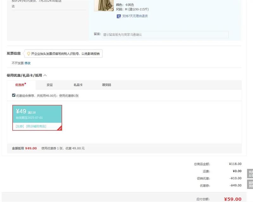Screen dimensions: 253x202
Task: Click the lightbulb tip icon beside invoice info
Action: [28, 54]
